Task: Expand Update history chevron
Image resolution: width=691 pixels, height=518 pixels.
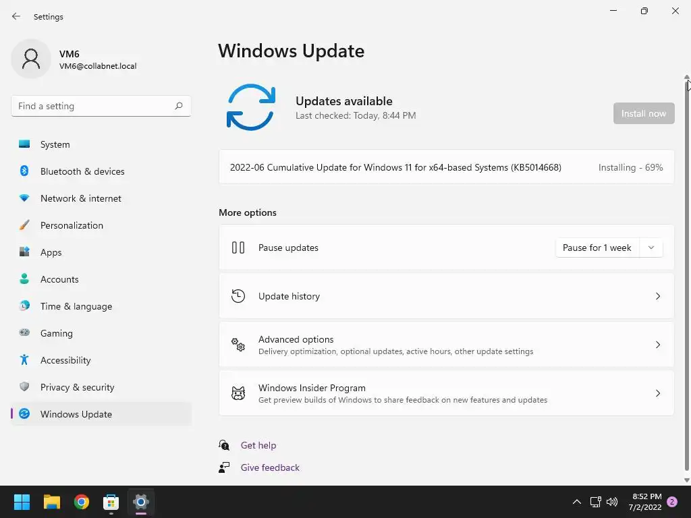Action: coord(657,296)
